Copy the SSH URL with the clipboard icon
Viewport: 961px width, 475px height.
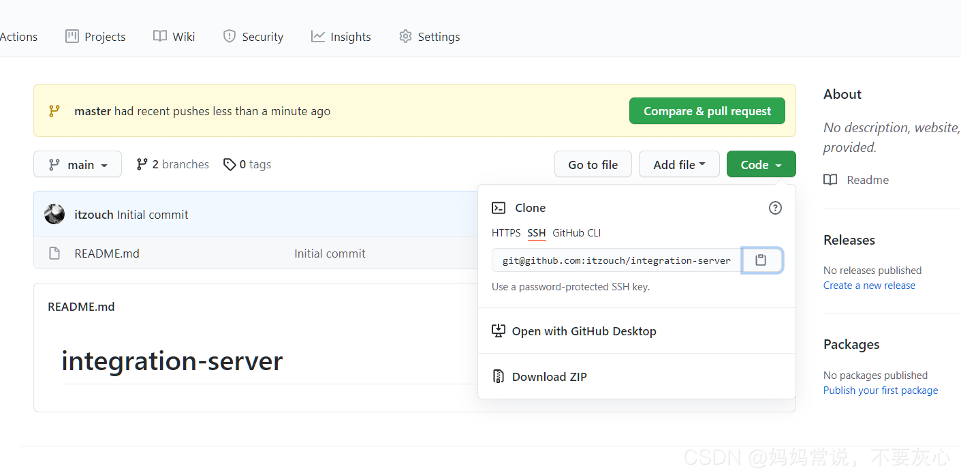pyautogui.click(x=761, y=260)
